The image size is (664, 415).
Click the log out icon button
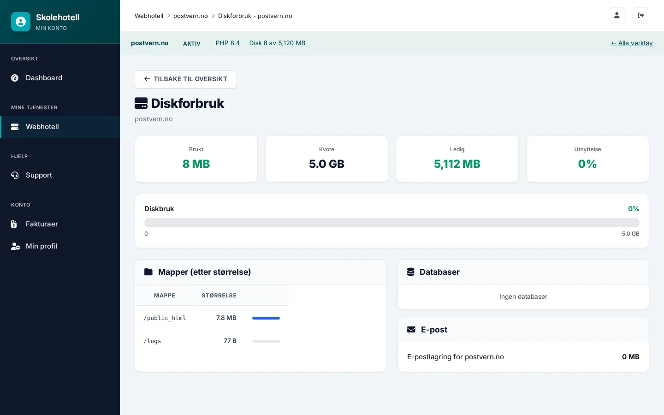pos(641,16)
